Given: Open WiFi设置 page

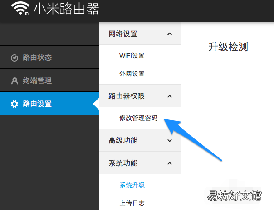Looking at the screenshot, I should [x=132, y=56].
